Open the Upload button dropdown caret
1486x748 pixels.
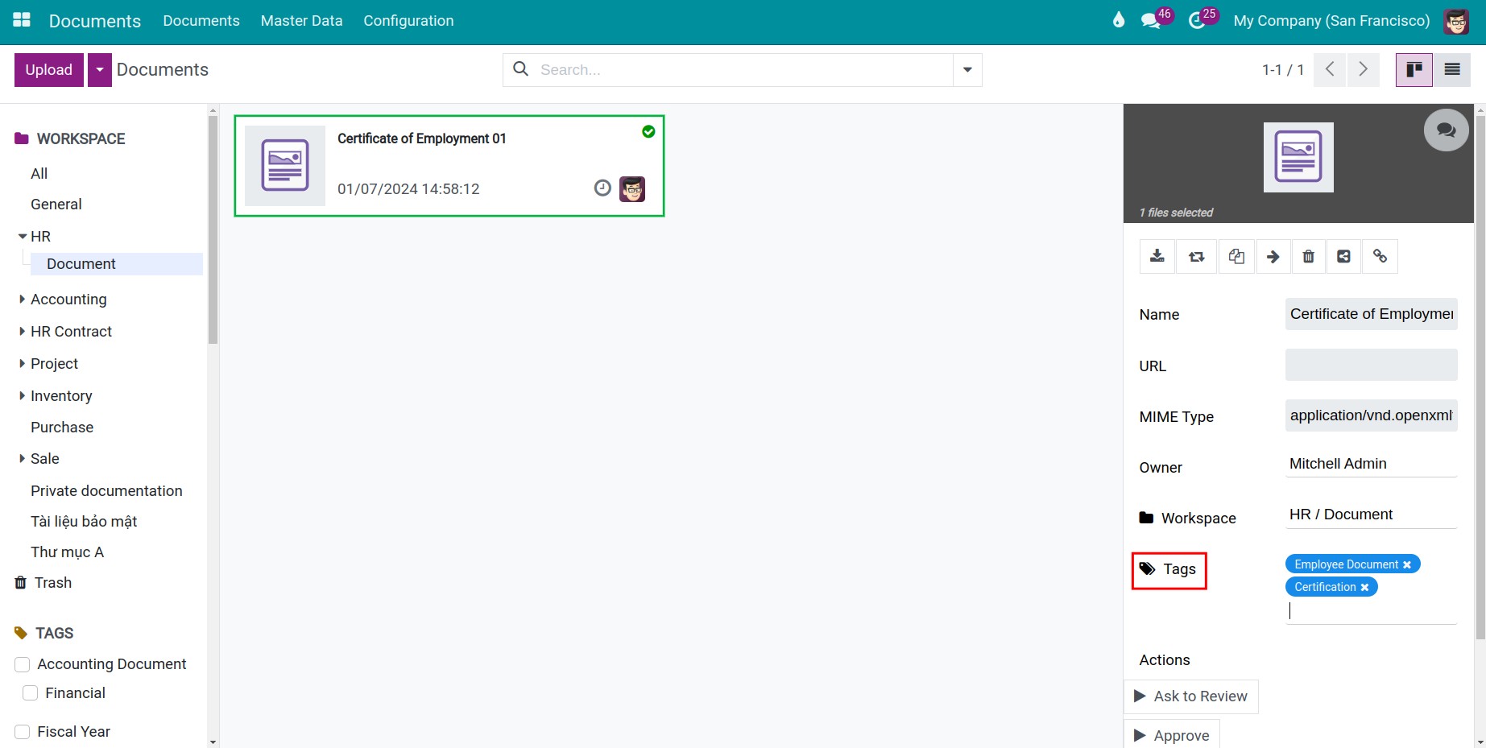click(99, 70)
